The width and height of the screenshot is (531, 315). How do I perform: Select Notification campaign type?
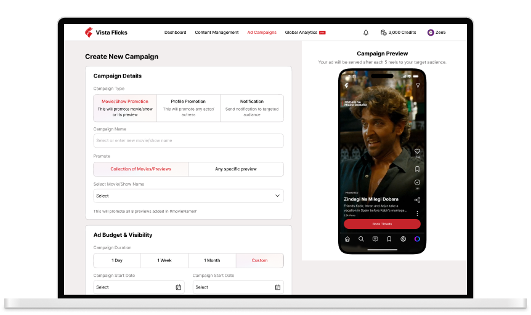click(252, 108)
